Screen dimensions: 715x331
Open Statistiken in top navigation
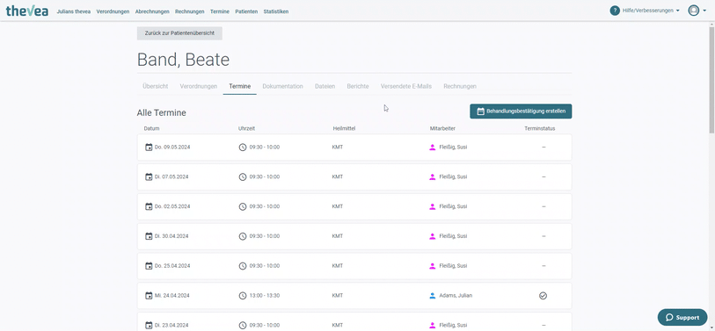(276, 11)
